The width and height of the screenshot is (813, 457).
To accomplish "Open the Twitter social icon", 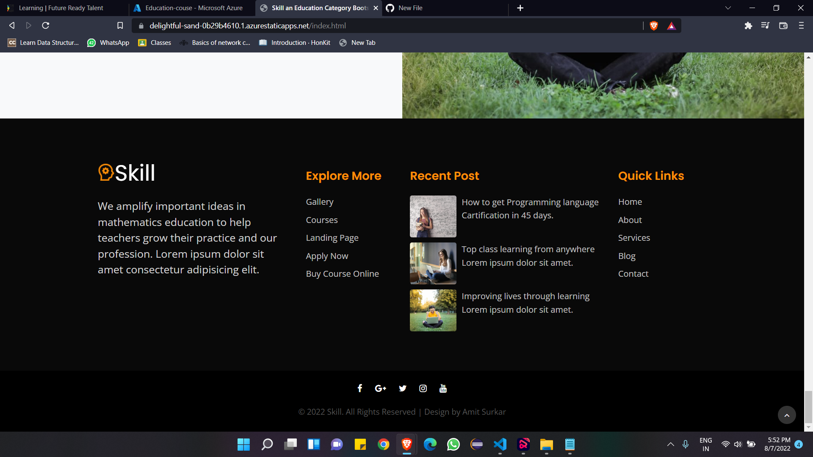I will click(402, 388).
